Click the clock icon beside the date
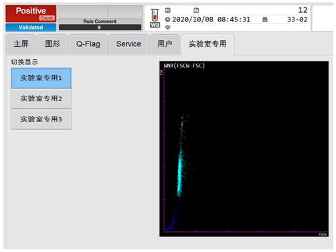 point(167,19)
